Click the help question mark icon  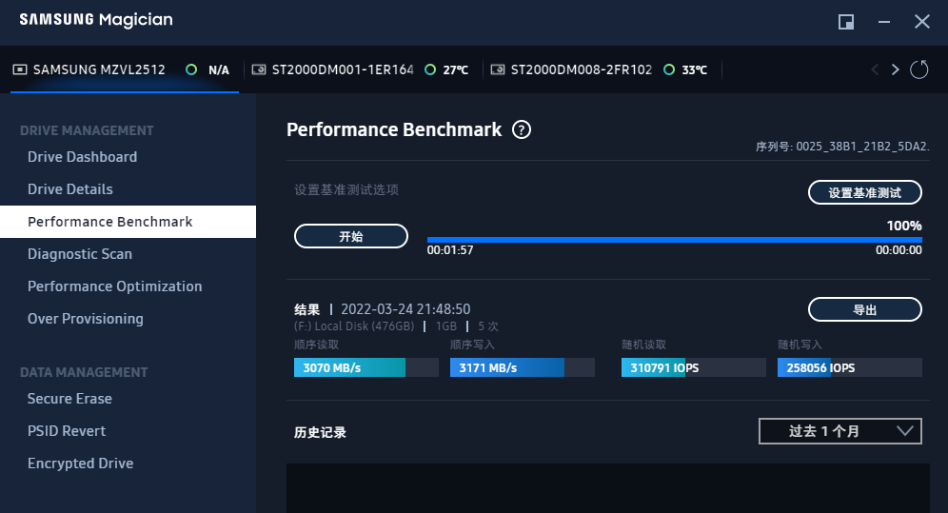(x=521, y=130)
